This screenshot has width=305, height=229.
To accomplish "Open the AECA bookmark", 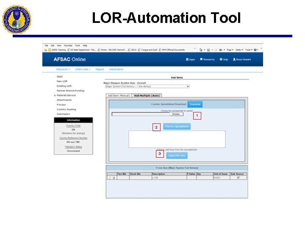I will coord(132,50).
